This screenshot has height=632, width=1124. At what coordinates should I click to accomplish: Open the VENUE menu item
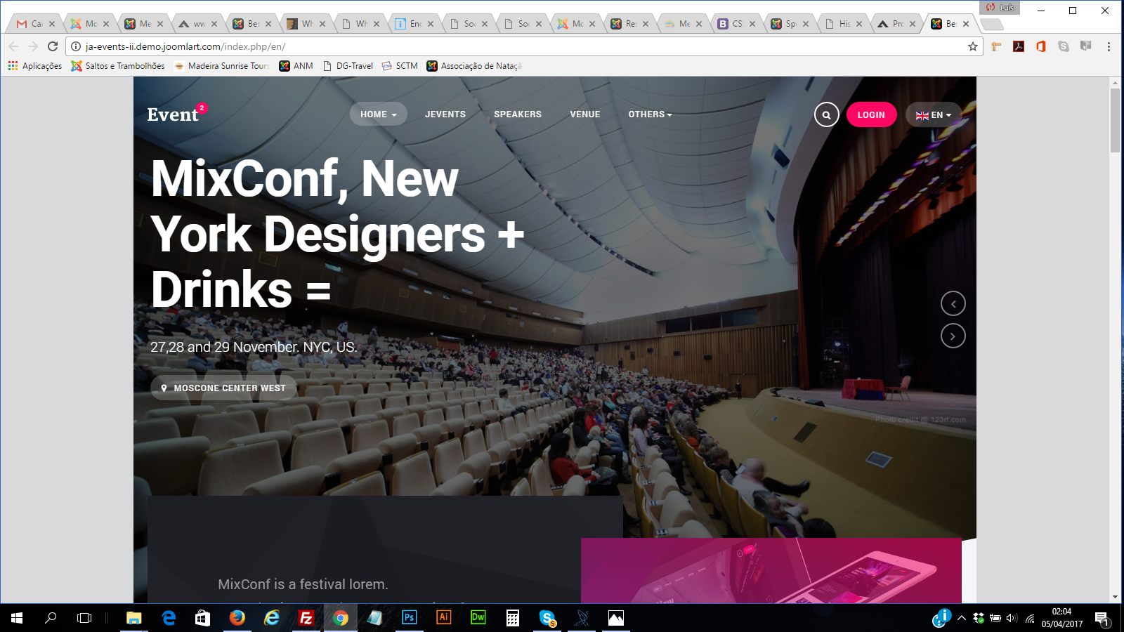[x=585, y=114]
